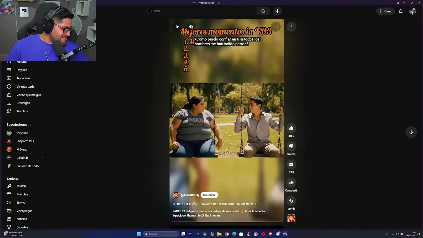The image size is (423, 238).
Task: Open Task View in the taskbar
Action: coord(183,234)
